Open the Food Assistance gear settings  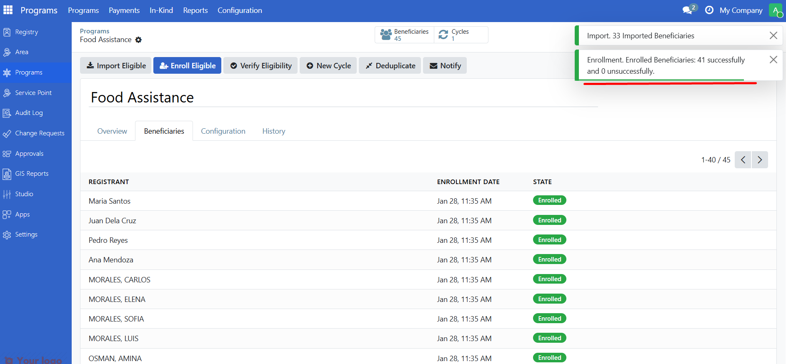[x=138, y=40]
